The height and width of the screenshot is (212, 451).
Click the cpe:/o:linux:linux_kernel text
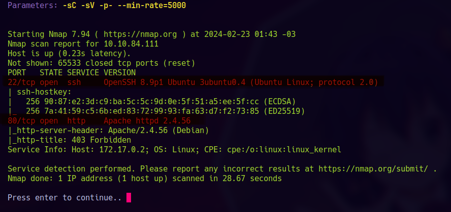point(284,150)
